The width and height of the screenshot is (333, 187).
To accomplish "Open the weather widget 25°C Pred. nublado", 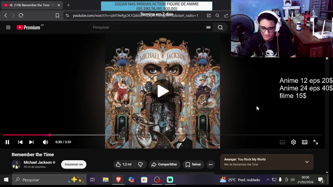I will [x=240, y=180].
